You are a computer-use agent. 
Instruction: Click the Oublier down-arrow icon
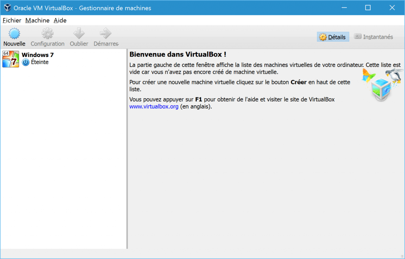(79, 33)
